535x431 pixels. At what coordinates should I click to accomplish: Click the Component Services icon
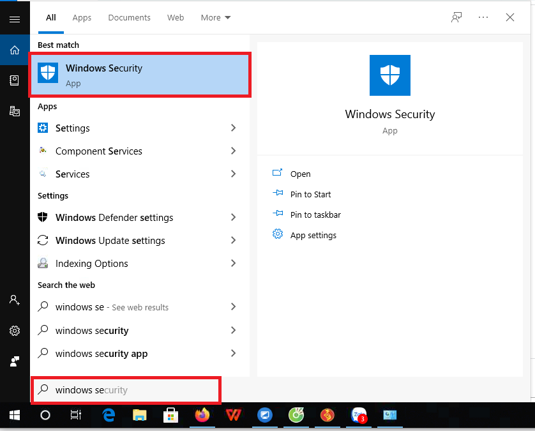click(x=43, y=151)
